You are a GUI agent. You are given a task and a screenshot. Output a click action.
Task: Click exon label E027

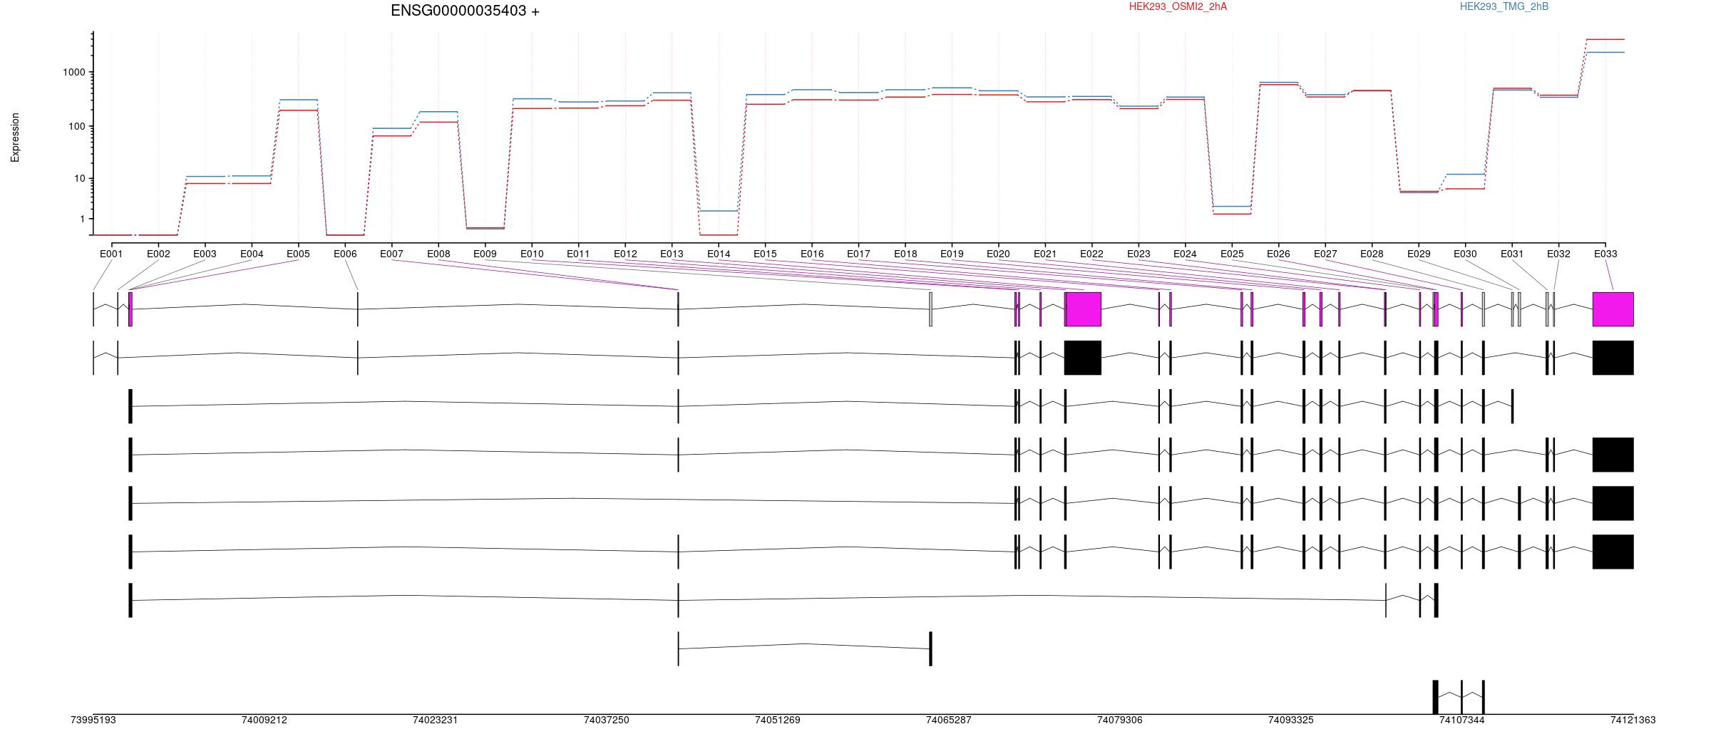[1325, 254]
